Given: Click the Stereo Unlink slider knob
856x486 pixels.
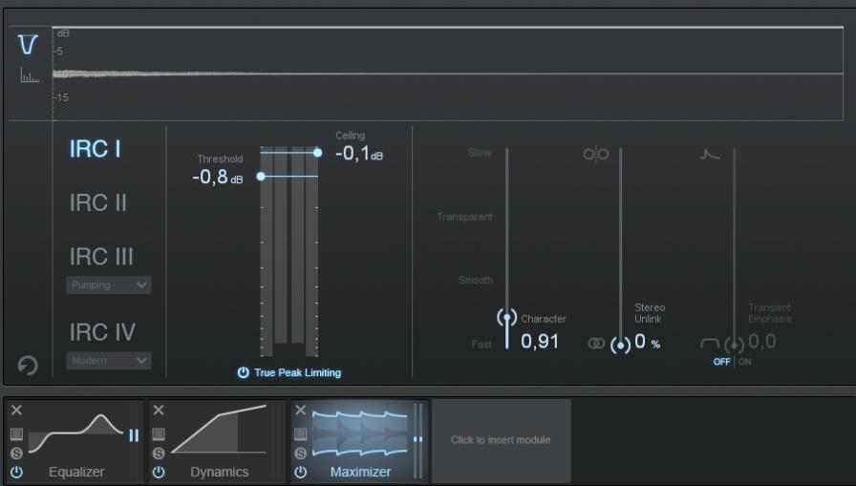Looking at the screenshot, I should click(x=621, y=346).
